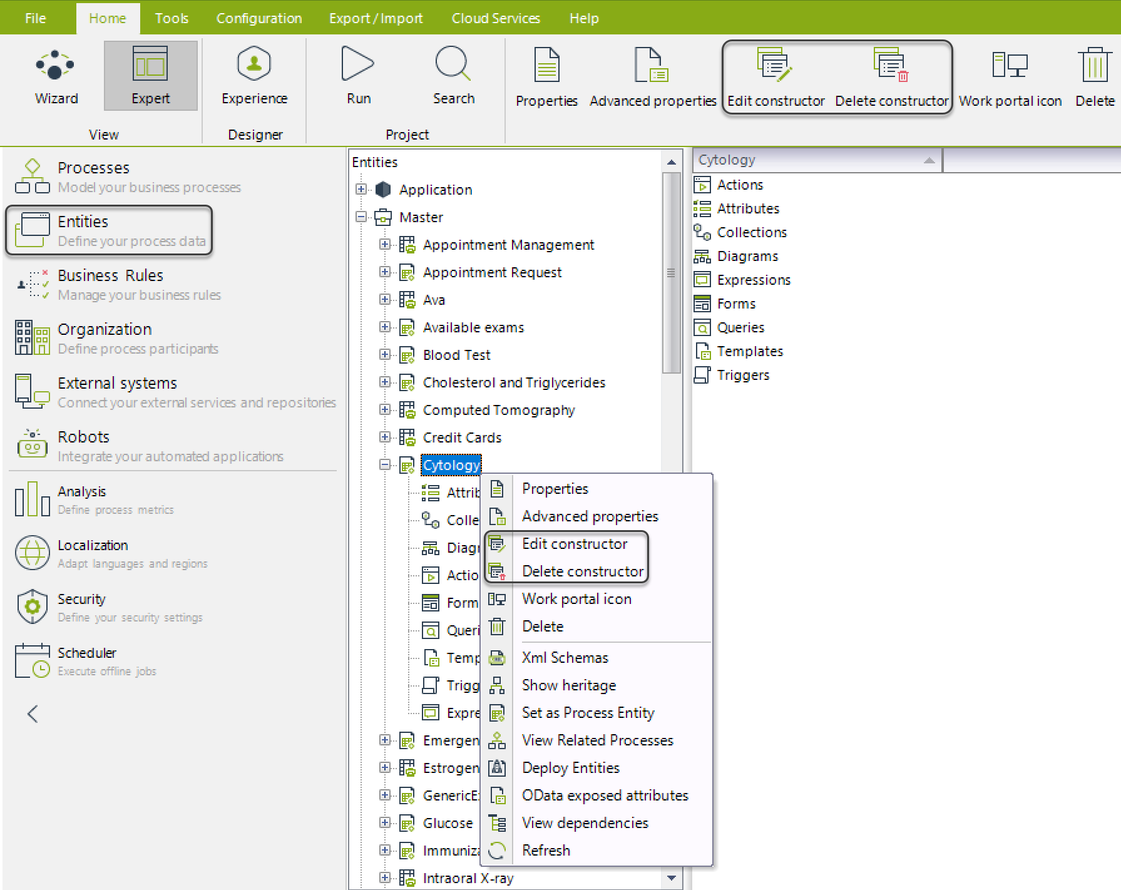Switch to the Configuration tab
Image resolution: width=1121 pixels, height=890 pixels.
pos(259,18)
